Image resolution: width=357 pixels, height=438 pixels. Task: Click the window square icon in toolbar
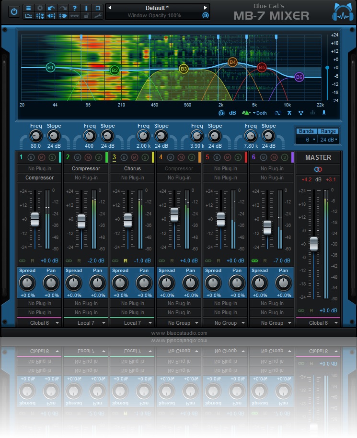97,8
